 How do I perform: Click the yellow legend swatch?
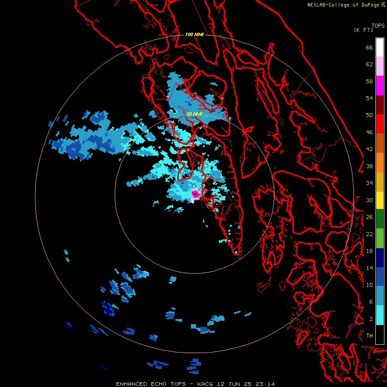click(x=380, y=200)
